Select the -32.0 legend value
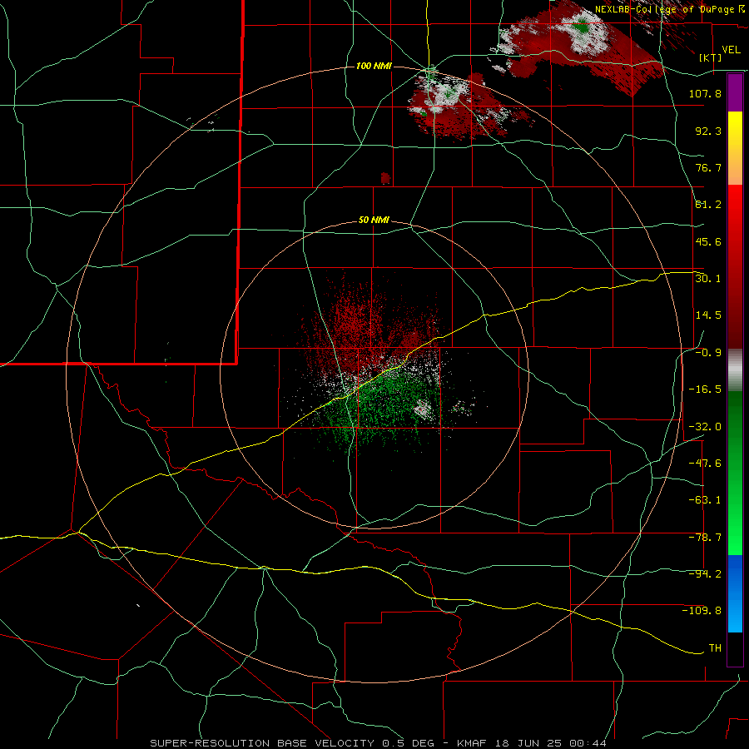 click(x=705, y=426)
